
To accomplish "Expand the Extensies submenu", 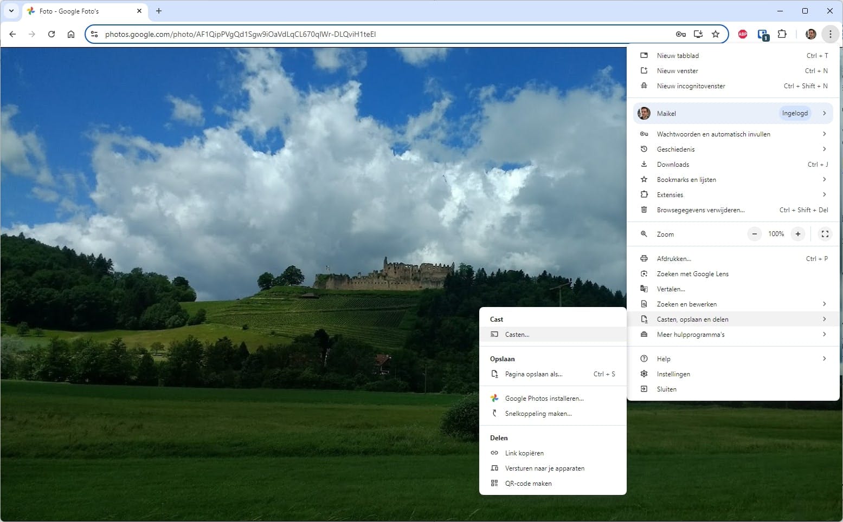I will [733, 194].
